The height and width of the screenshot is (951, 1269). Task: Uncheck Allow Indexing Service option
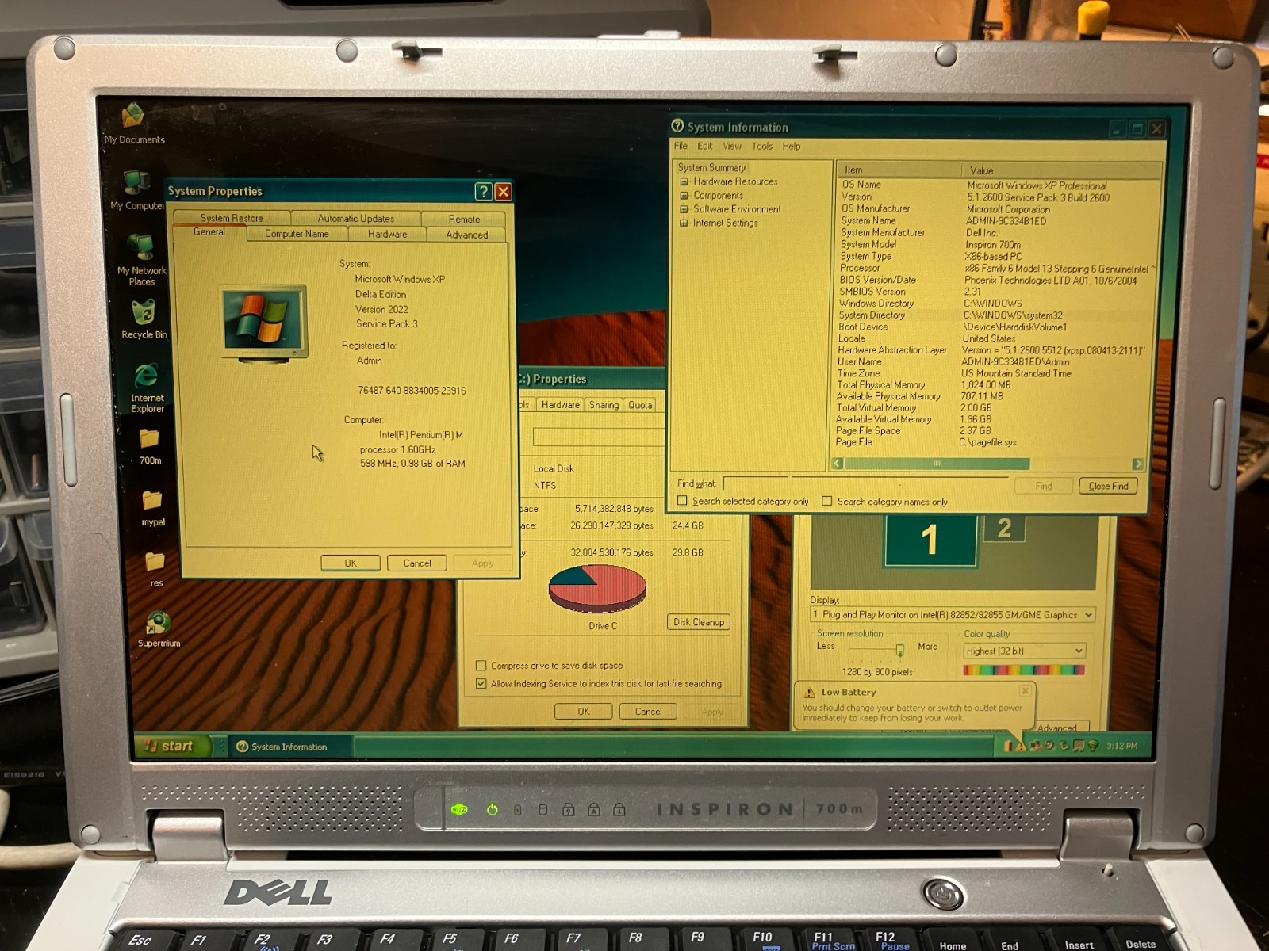(x=481, y=683)
